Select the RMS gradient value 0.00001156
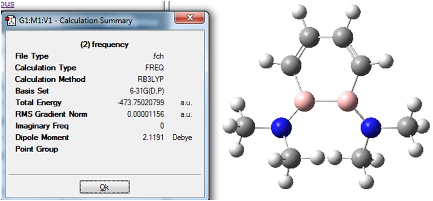Image resolution: width=433 pixels, height=201 pixels. pos(146,114)
